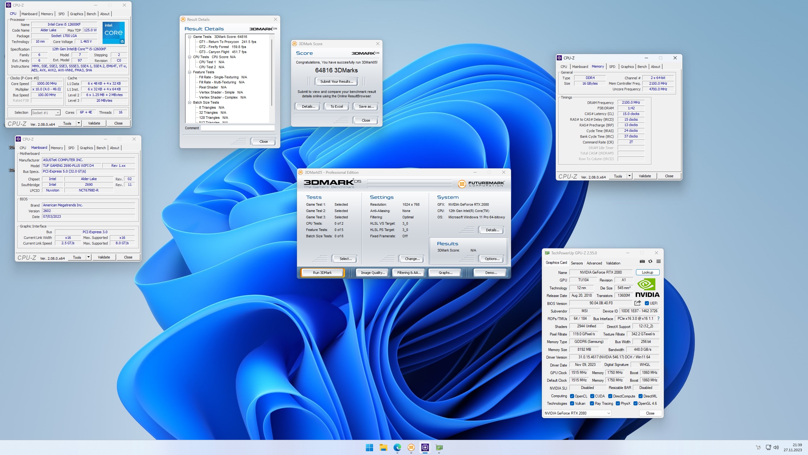The width and height of the screenshot is (808, 455).
Task: Toggle the DirectCompute checkbox
Action: pos(610,396)
